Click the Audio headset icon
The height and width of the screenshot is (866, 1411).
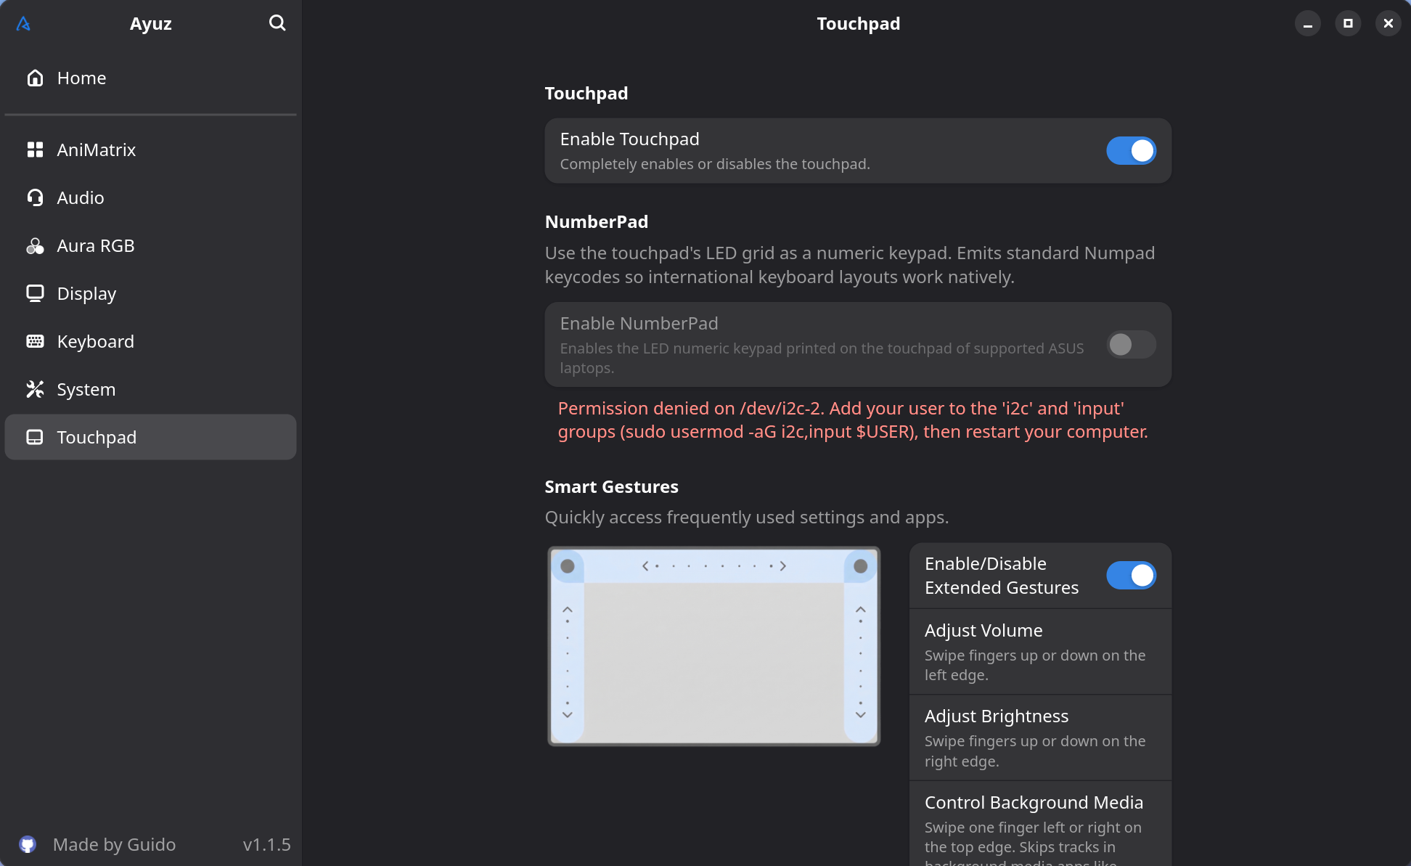pos(35,197)
